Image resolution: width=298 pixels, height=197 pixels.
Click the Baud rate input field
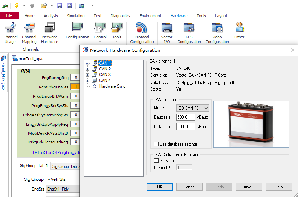[186, 117]
